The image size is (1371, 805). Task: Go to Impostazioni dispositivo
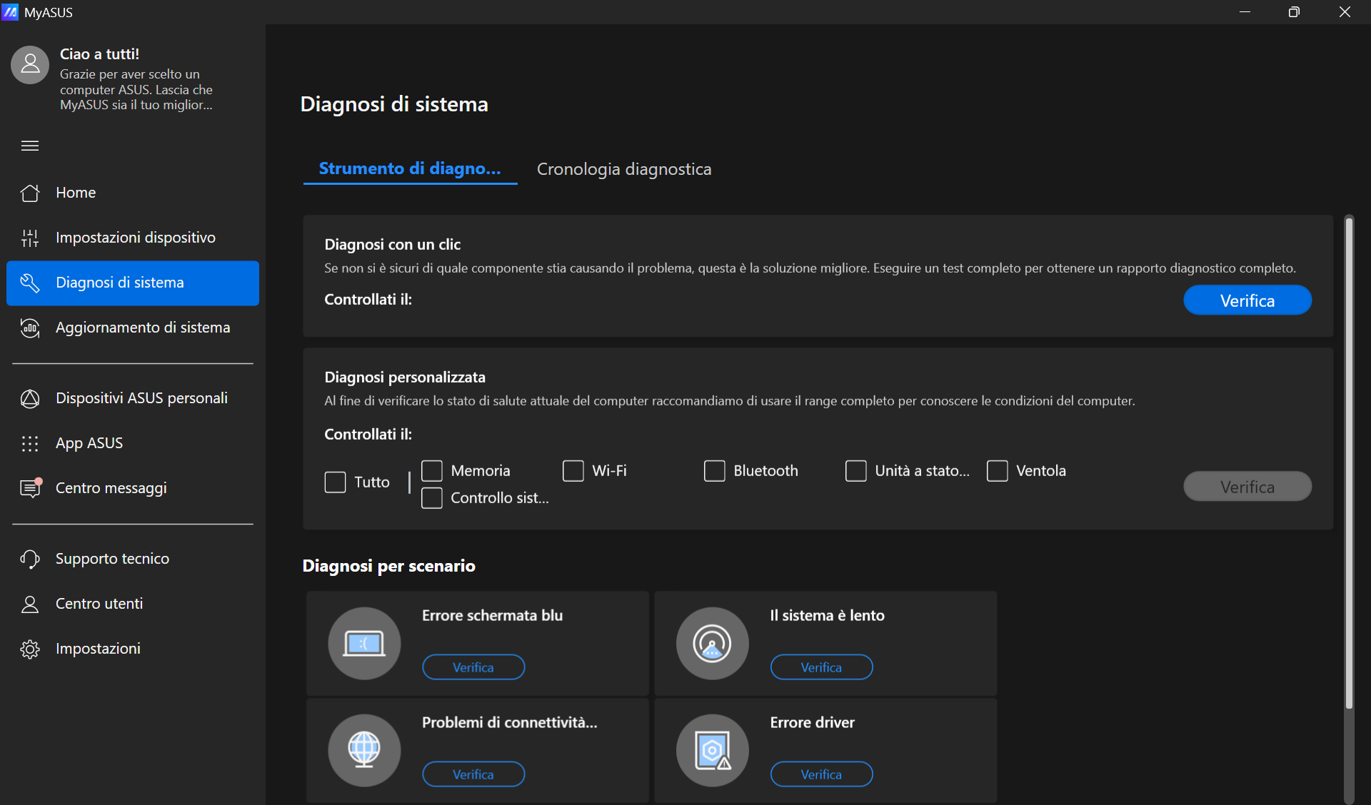pyautogui.click(x=133, y=238)
